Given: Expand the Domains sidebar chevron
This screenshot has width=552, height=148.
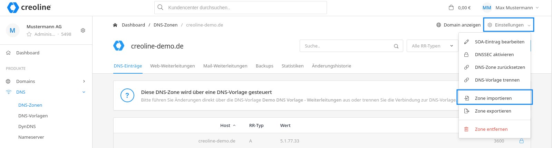Looking at the screenshot, I should click(84, 81).
